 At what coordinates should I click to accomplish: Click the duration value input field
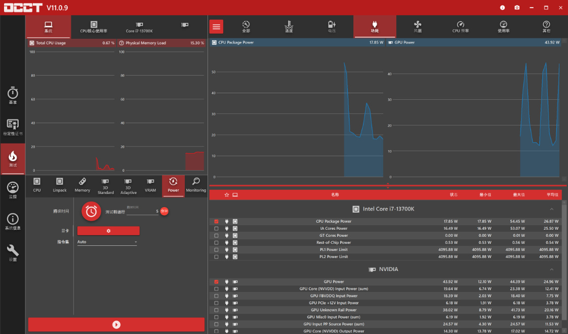click(x=142, y=212)
